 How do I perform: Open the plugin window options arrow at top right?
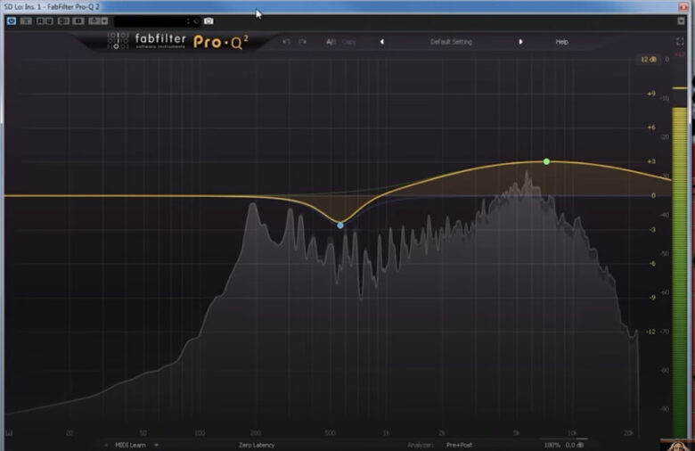click(x=682, y=20)
